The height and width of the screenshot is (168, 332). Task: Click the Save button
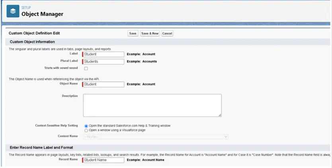133,33
